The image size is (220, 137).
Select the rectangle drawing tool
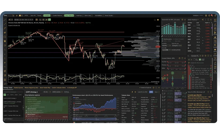point(5,37)
